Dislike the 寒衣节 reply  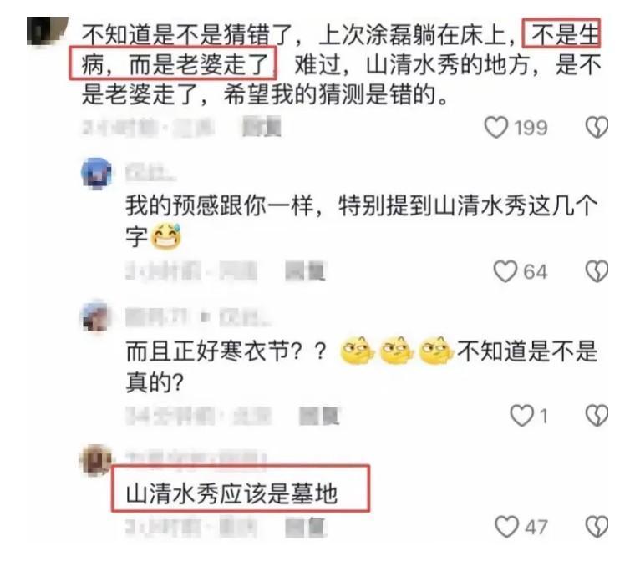coord(597,415)
